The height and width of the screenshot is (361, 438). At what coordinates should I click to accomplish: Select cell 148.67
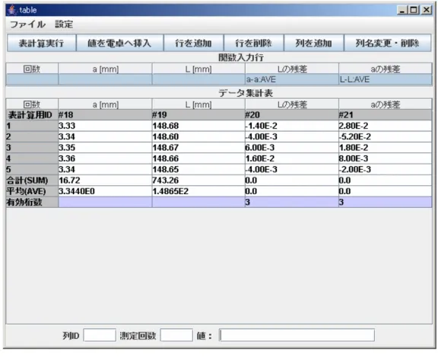[198, 148]
